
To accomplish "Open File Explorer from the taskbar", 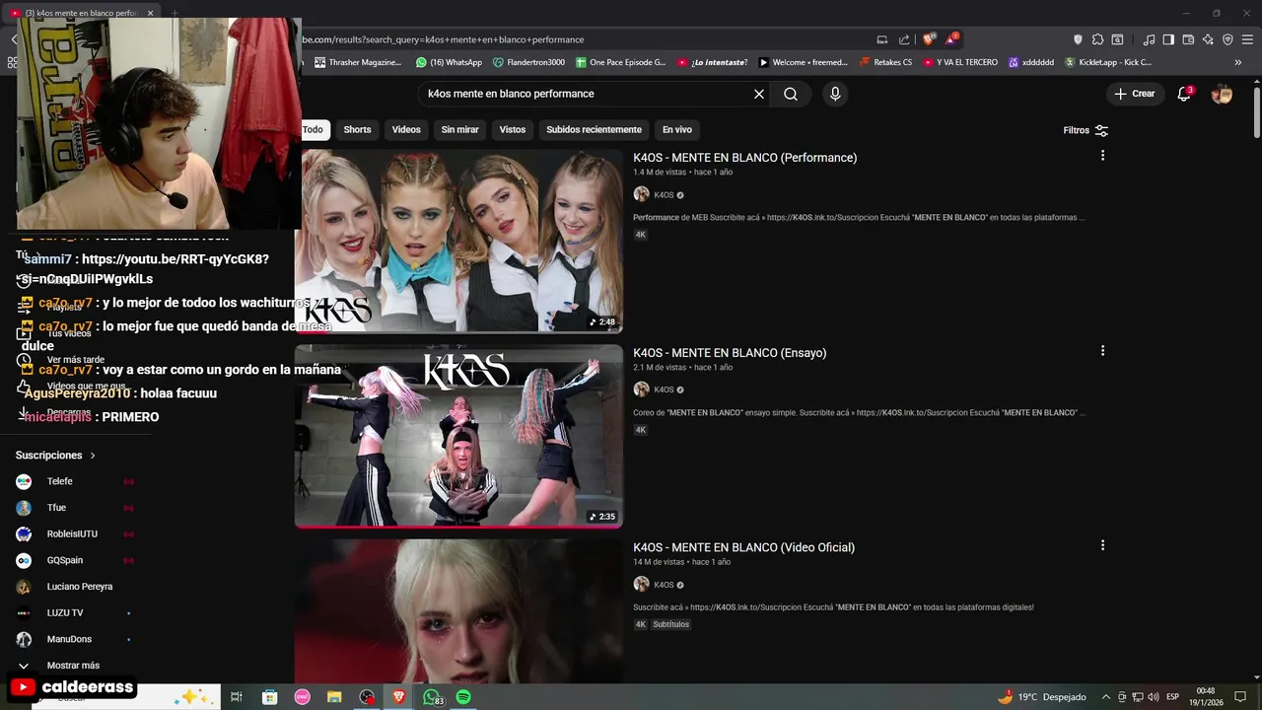I will click(x=334, y=697).
